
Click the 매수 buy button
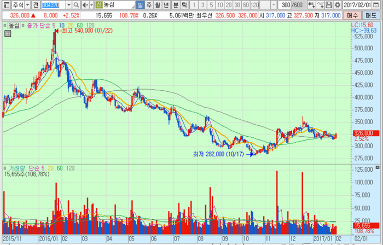click(352, 15)
